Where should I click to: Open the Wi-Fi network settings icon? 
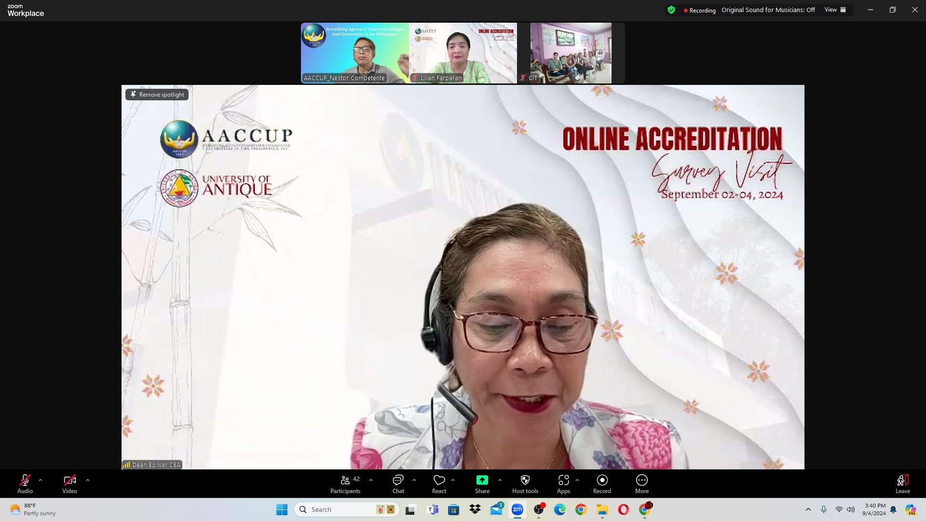pyautogui.click(x=839, y=509)
